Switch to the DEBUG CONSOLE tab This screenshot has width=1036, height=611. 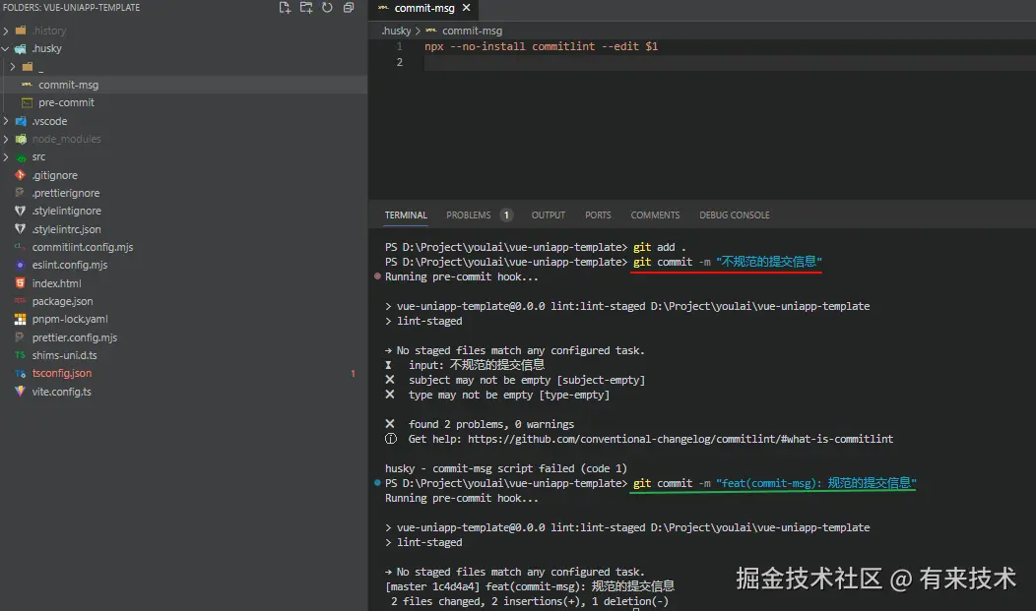point(734,215)
